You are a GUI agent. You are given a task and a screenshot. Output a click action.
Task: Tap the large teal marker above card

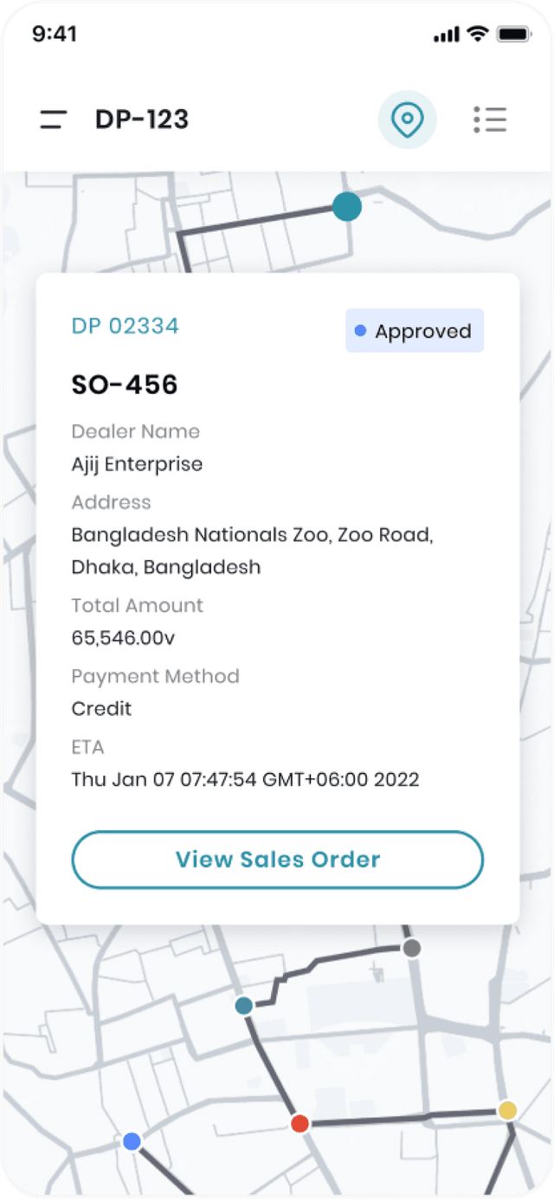[347, 207]
